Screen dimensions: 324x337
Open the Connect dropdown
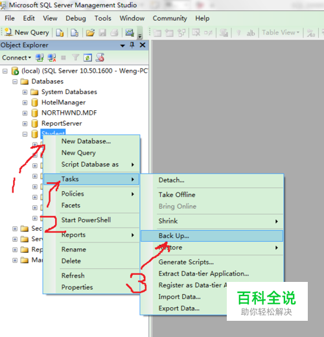(17, 58)
